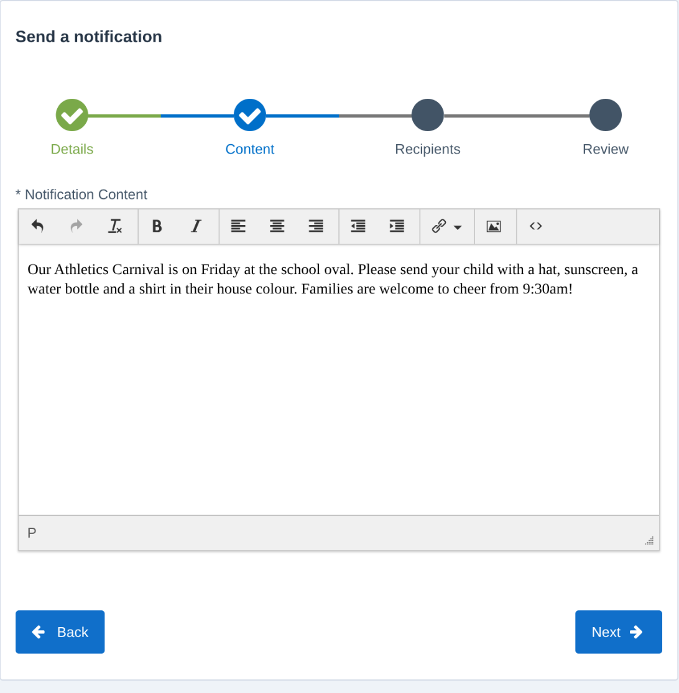Click the 'Send a notification' heading
Image resolution: width=679 pixels, height=693 pixels.
89,37
